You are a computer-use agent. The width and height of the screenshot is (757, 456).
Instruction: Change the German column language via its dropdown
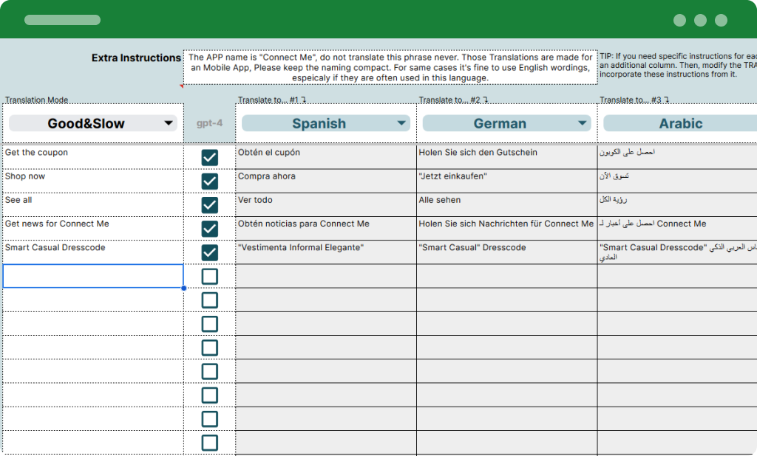click(506, 122)
